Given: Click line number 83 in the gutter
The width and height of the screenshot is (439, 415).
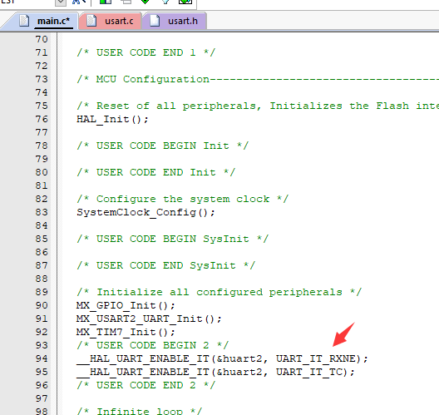Looking at the screenshot, I should point(42,213).
